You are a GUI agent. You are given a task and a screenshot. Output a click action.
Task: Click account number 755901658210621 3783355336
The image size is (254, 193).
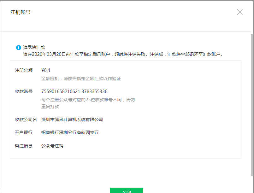(x=74, y=91)
